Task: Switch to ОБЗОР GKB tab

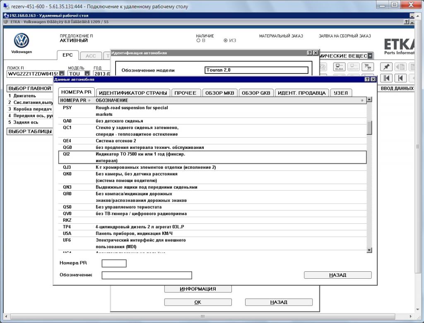Action: (x=256, y=93)
